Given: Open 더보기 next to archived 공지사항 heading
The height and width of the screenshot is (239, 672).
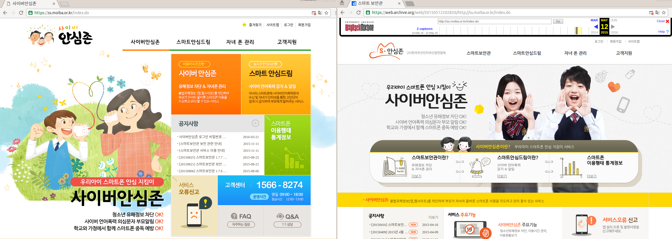Looking at the screenshot, I should coord(433,217).
